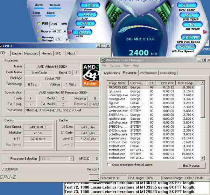210x195 pixels.
Task: Click the Memory Voltage field showing 2.50
Action: (58, 39)
